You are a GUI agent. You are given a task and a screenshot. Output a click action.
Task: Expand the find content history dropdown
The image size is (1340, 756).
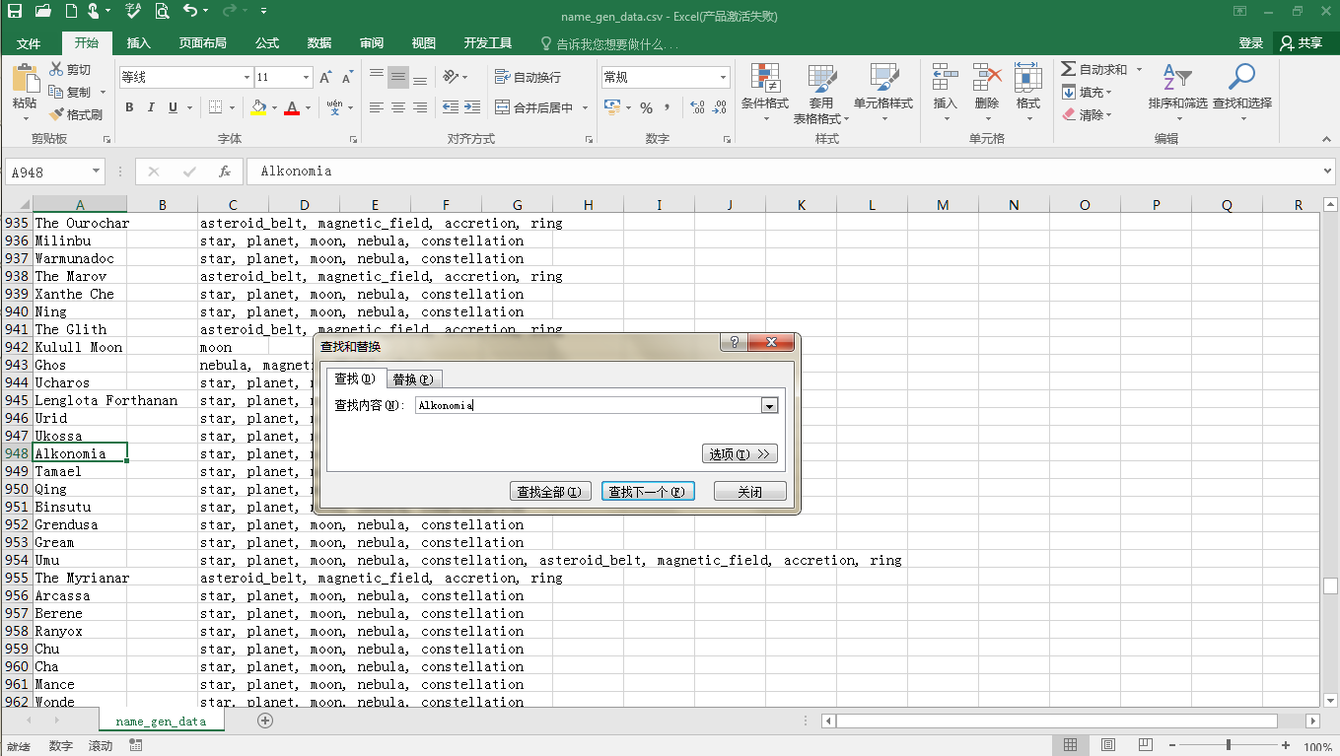coord(770,405)
